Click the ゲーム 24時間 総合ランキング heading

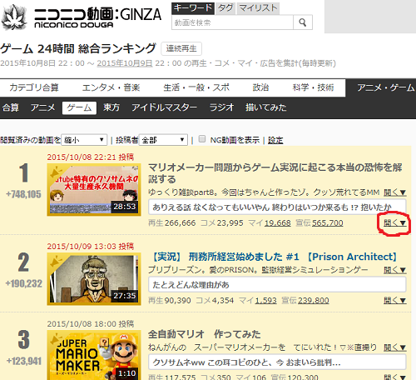78,48
